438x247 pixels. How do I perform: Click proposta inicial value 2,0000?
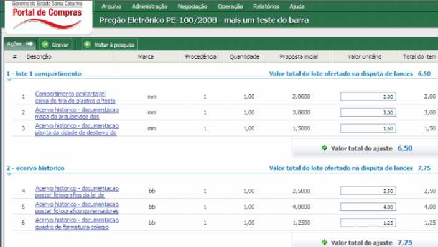click(301, 96)
